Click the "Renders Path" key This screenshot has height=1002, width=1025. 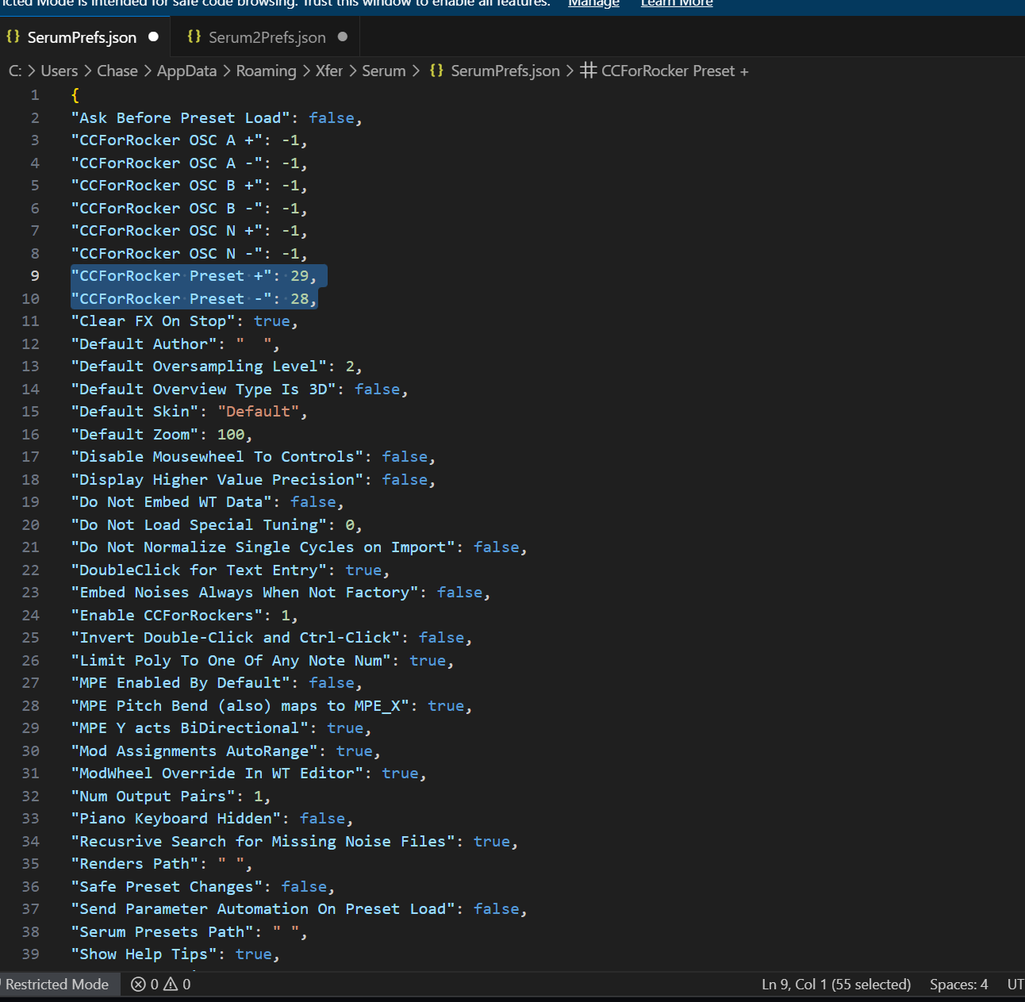tap(134, 864)
